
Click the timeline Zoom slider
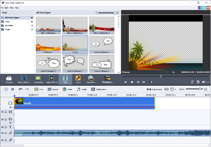coord(194,89)
